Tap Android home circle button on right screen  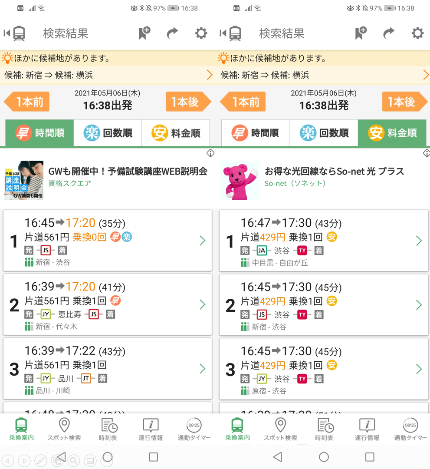click(x=324, y=457)
